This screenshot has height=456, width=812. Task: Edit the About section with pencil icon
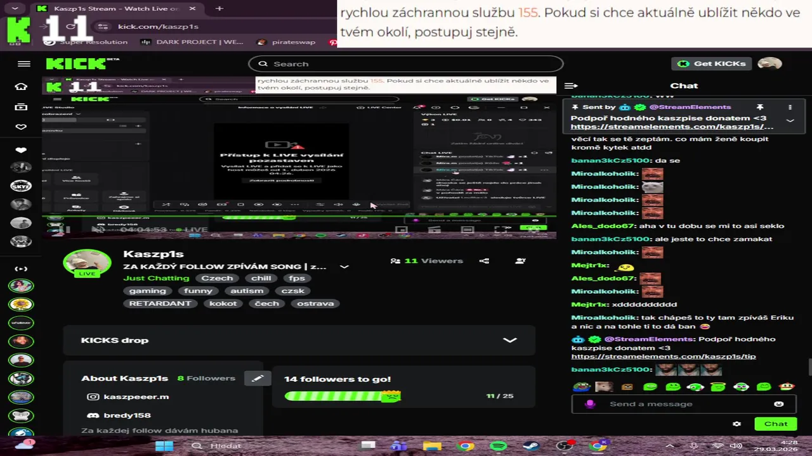258,378
